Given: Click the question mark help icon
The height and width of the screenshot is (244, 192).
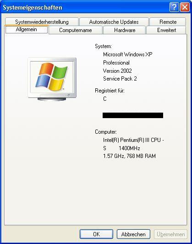Looking at the screenshot, I should click(x=174, y=7).
